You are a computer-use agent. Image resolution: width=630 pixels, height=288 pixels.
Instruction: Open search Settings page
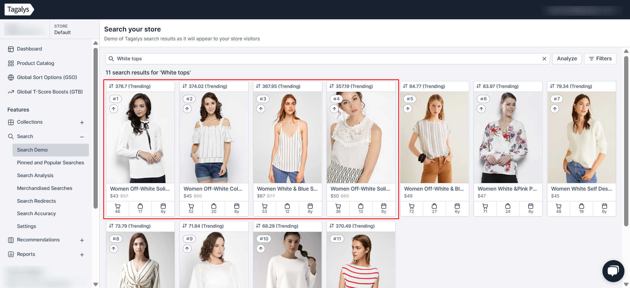tap(27, 226)
